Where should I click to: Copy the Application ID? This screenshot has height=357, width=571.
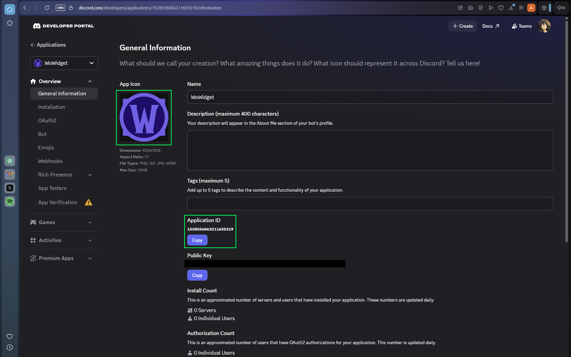coord(197,240)
